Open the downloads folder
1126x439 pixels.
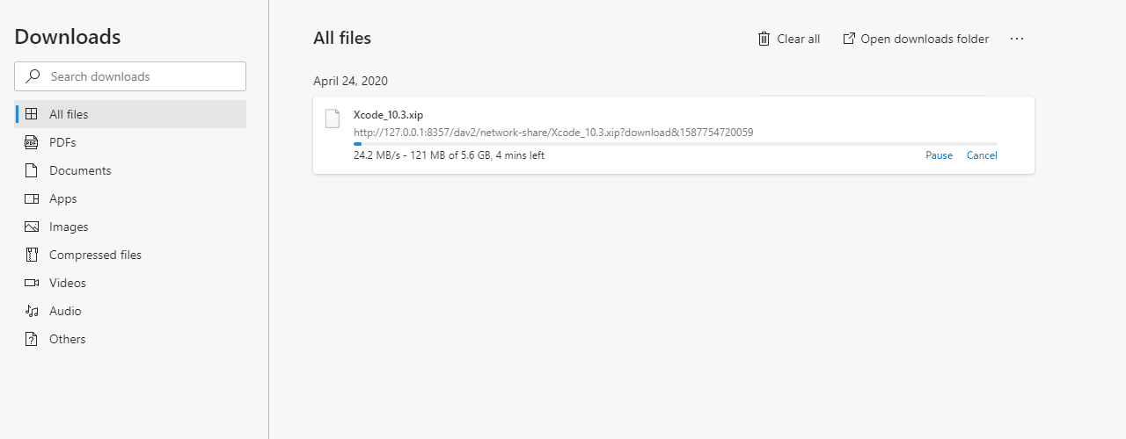[916, 39]
